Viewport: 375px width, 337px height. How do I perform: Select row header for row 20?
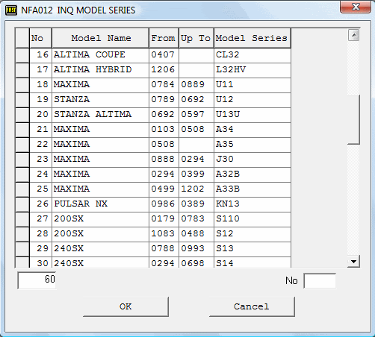pyautogui.click(x=22, y=115)
